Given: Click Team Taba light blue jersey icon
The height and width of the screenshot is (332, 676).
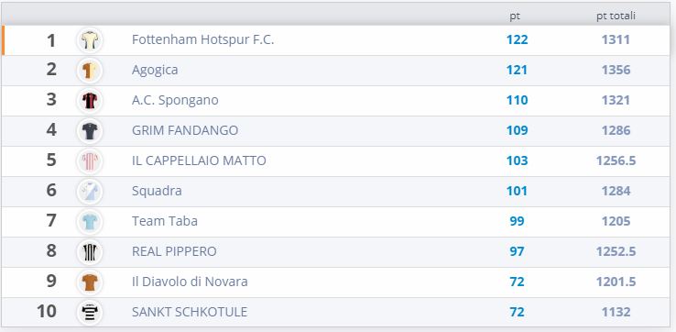Looking at the screenshot, I should [x=90, y=221].
